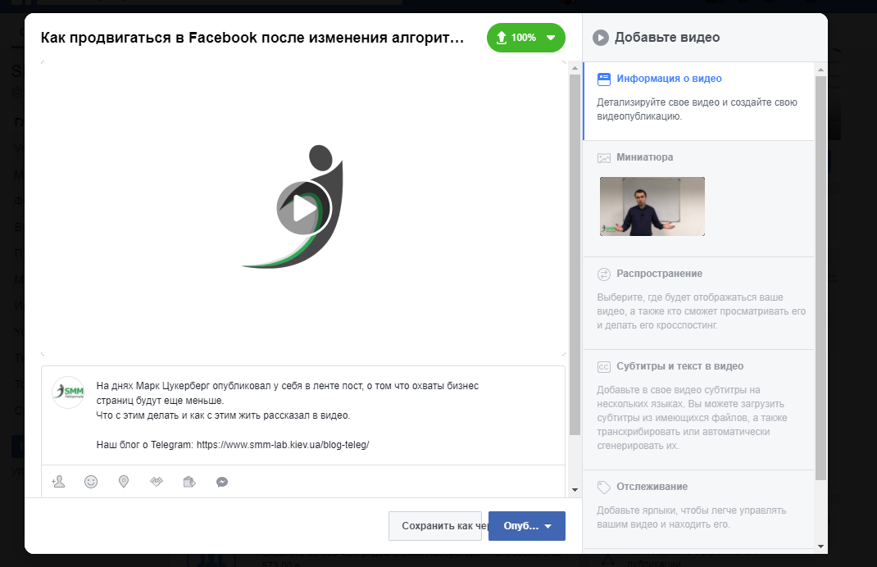
Task: Open the Распространение section
Action: click(698, 303)
